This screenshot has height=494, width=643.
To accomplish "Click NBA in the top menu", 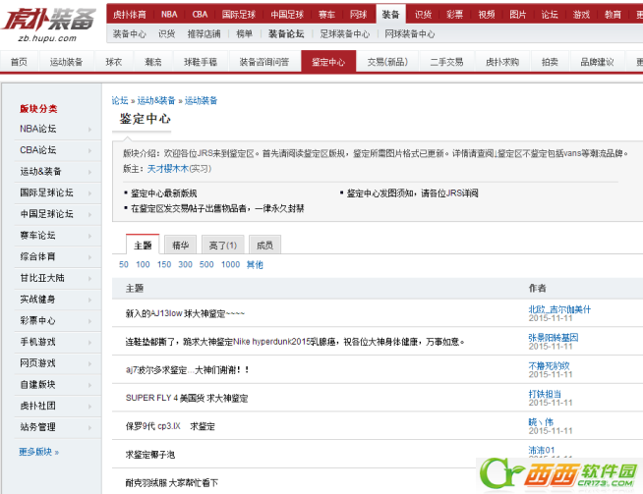I will 169,15.
